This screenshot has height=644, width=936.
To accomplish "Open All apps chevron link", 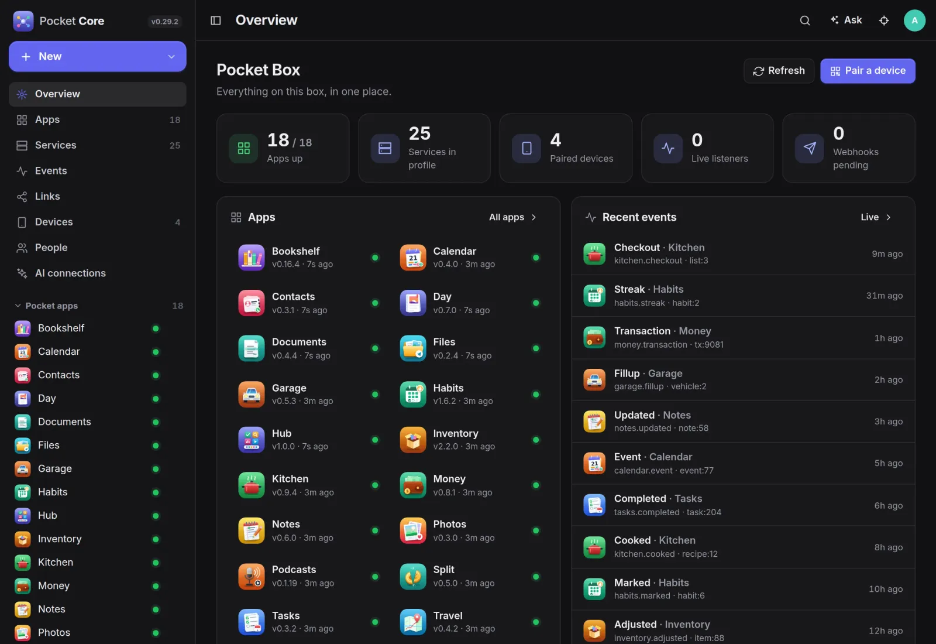I will coord(513,217).
